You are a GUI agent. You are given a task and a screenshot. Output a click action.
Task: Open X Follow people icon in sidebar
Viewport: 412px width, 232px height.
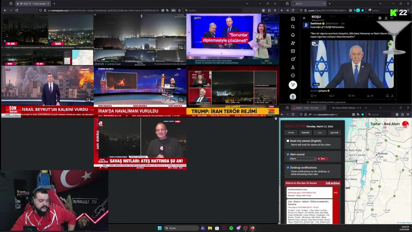[x=293, y=43]
